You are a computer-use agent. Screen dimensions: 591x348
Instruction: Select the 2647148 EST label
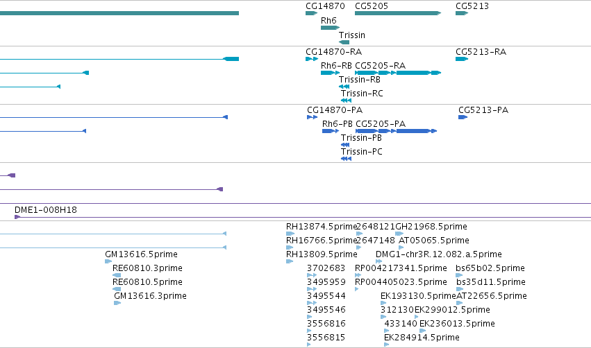click(376, 241)
